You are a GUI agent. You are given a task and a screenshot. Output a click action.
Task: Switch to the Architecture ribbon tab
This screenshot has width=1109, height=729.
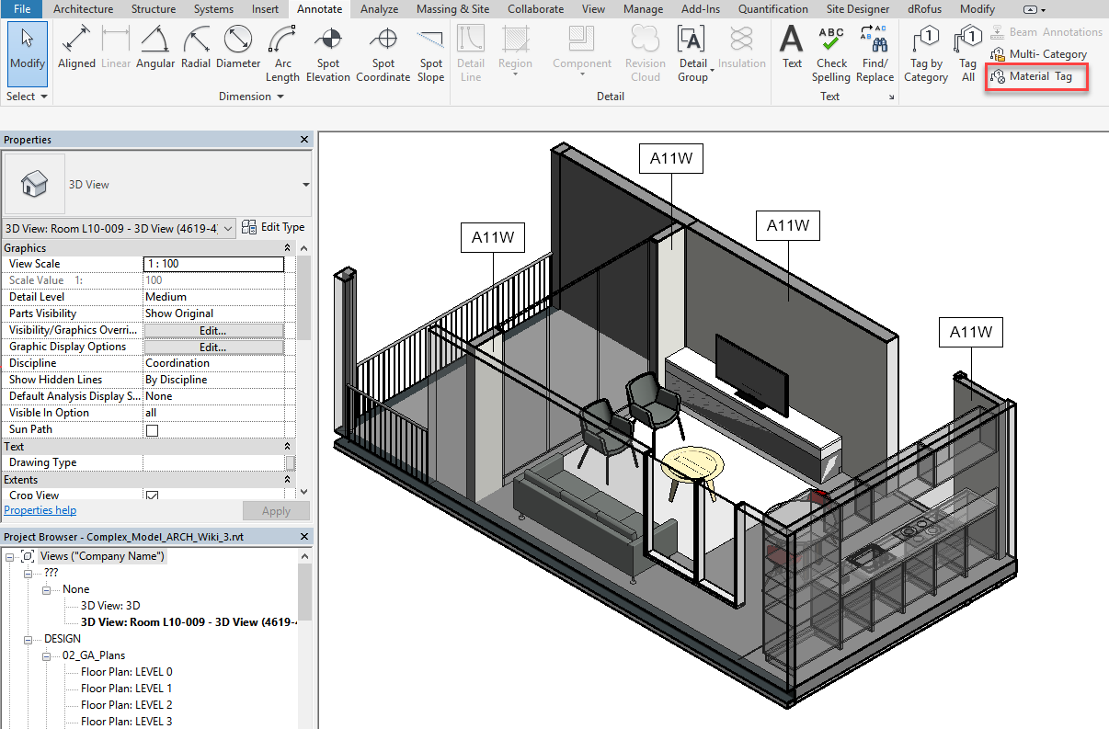click(x=83, y=9)
